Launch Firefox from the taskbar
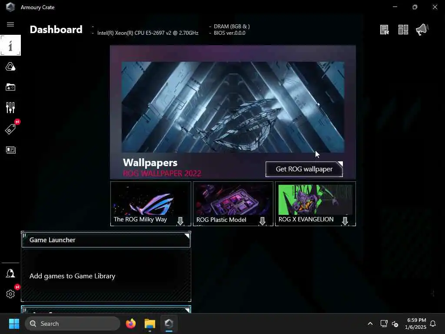Screen dimensions: 445x334 point(131,324)
